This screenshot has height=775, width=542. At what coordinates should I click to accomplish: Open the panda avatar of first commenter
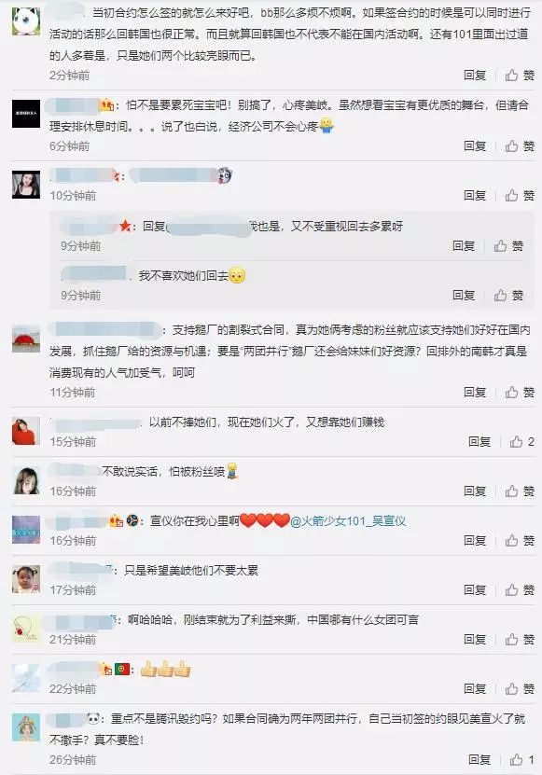tap(26, 21)
